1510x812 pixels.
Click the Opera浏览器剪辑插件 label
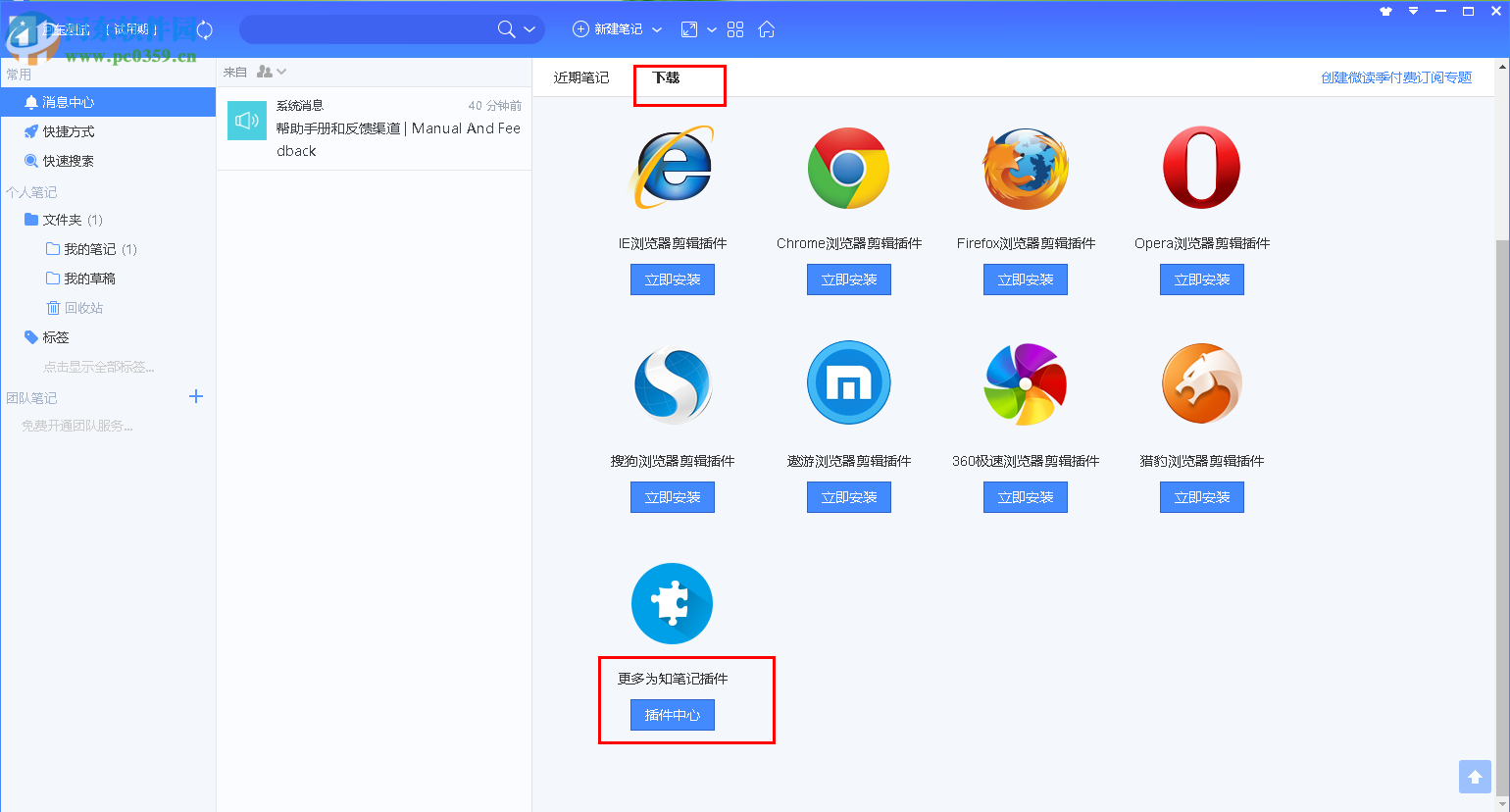click(x=1202, y=243)
